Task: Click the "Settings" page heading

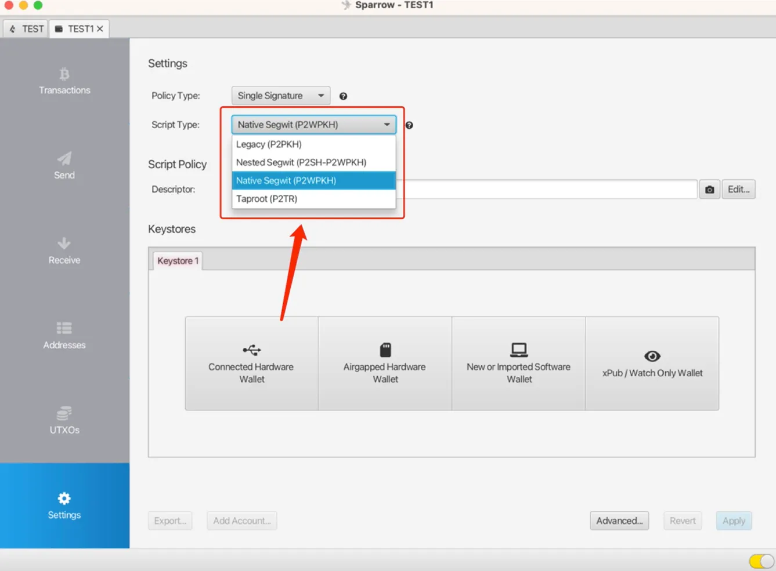Action: pos(168,64)
